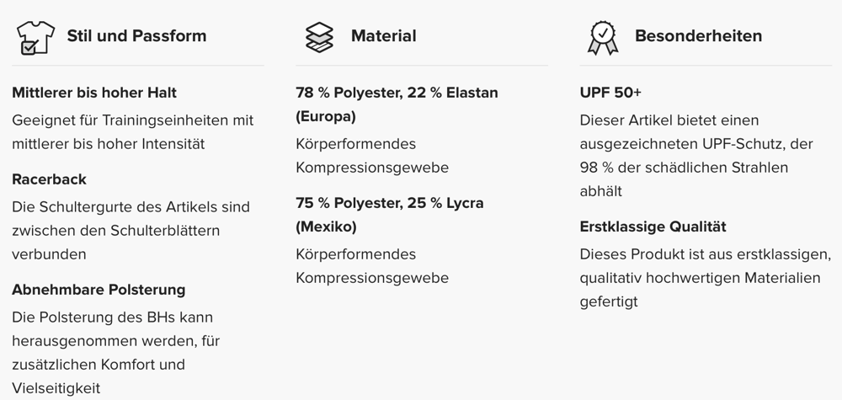Click text about Trainingseinheiten mit mittlerer Intensität
This screenshot has height=400, width=842.
click(x=133, y=132)
